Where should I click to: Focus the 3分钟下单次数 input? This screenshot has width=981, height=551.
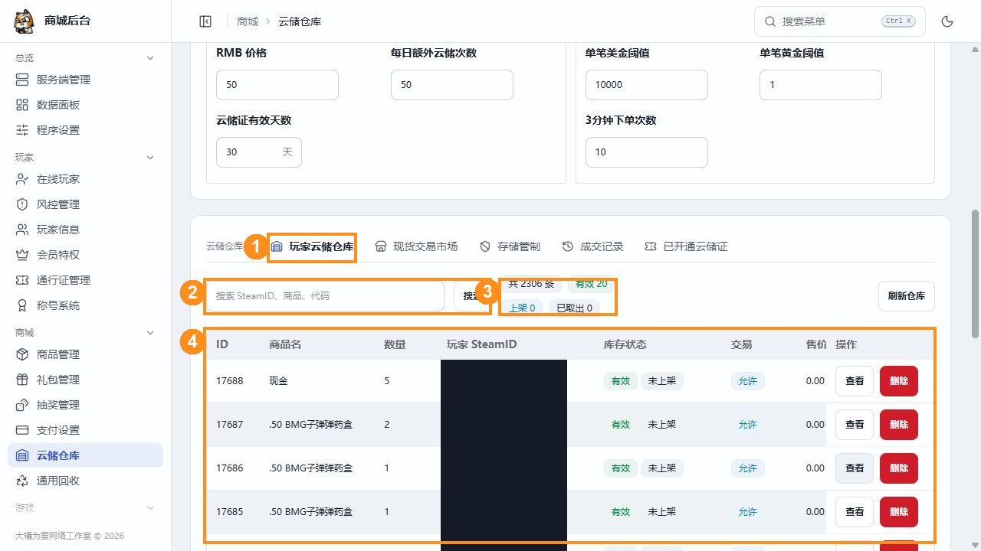coord(647,152)
